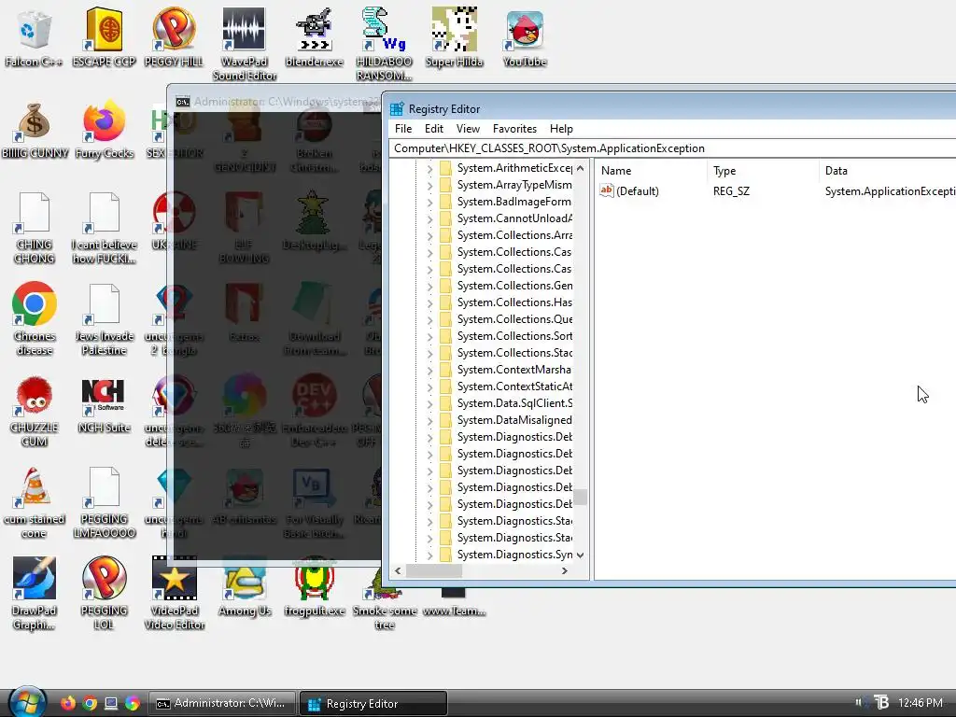Click the Registry Editor title bar icon
The height and width of the screenshot is (717, 956).
pyautogui.click(x=397, y=109)
